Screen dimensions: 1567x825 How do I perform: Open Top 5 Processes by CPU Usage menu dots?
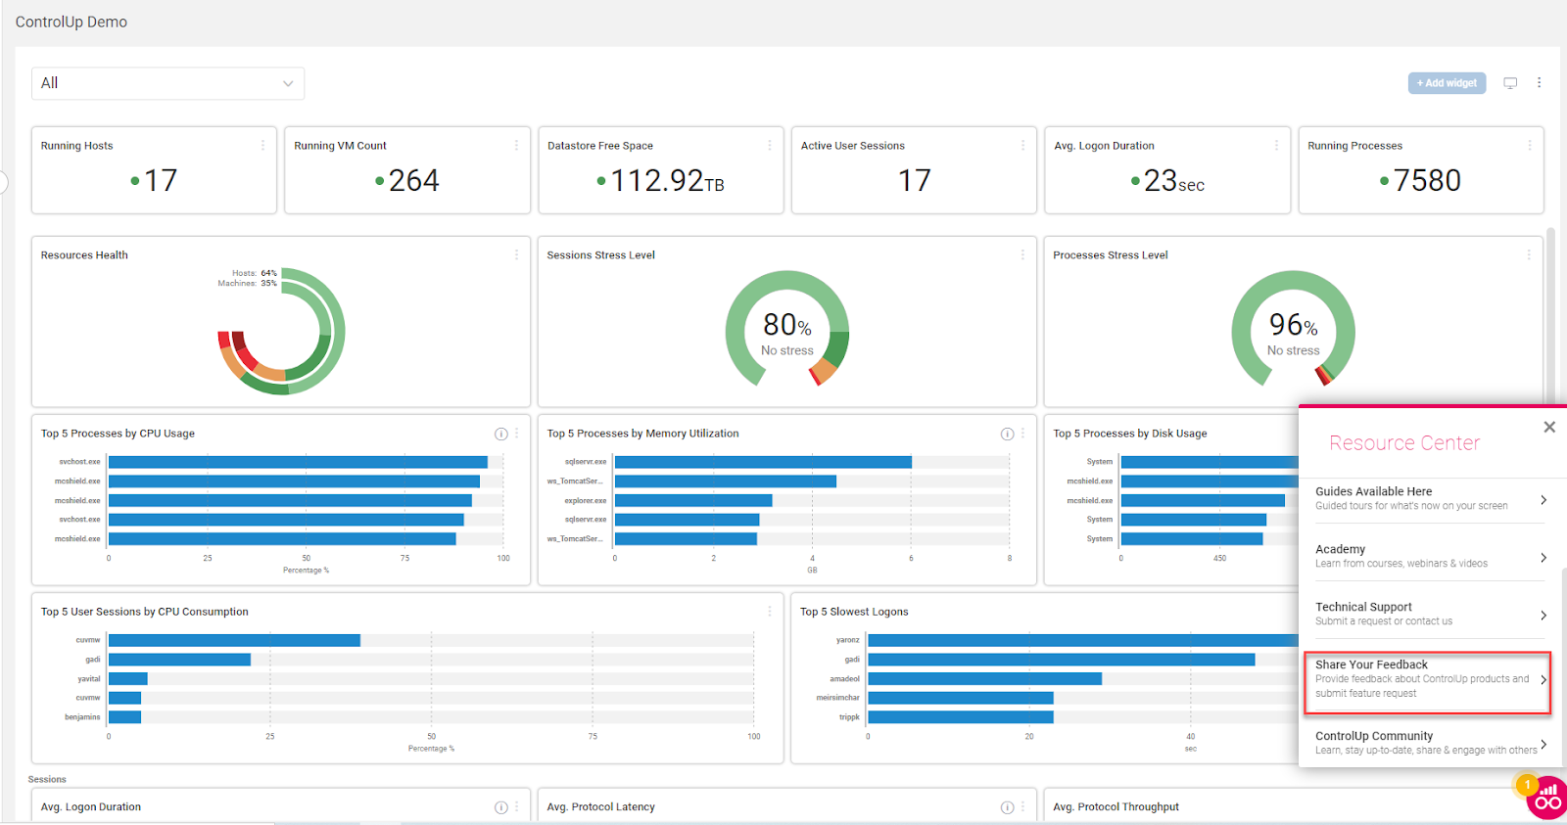[517, 434]
